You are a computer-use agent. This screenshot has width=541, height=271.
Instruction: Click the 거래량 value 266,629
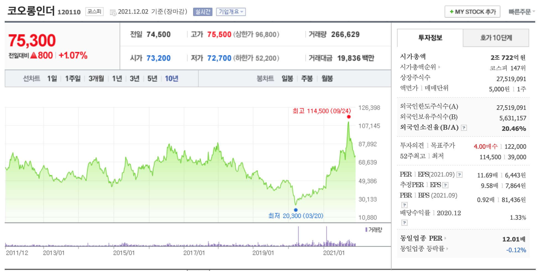click(345, 34)
